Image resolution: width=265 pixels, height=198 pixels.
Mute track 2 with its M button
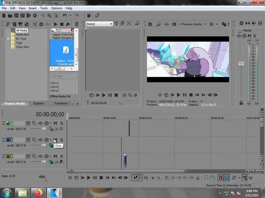click(x=55, y=140)
